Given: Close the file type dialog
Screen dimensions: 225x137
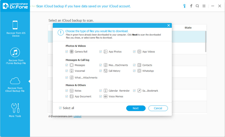Looking at the screenshot, I should (x=168, y=25).
